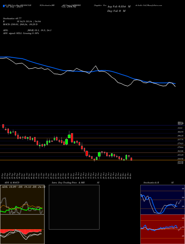
Task: Click the blue RSI line in red panel
Action: pos(159,228)
